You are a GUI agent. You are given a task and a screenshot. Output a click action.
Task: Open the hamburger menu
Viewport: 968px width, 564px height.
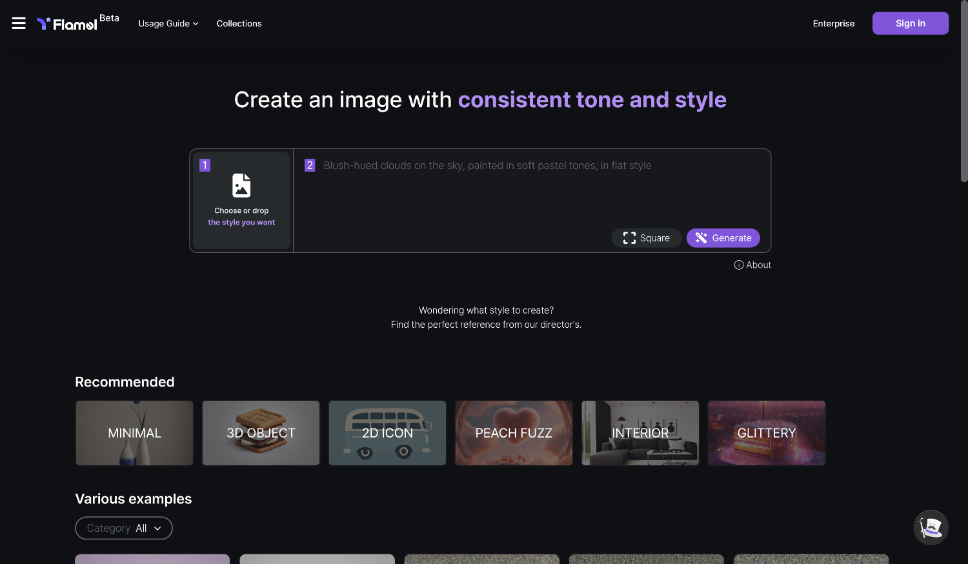click(19, 23)
